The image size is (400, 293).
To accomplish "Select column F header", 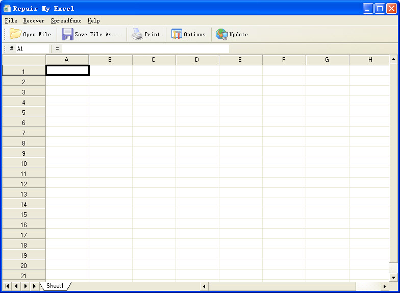I will tap(284, 60).
